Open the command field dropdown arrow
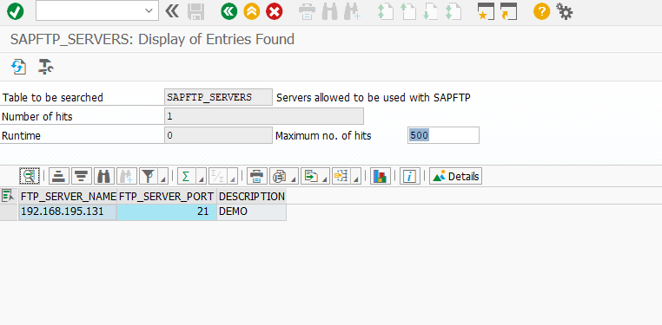662x325 pixels. click(x=149, y=11)
